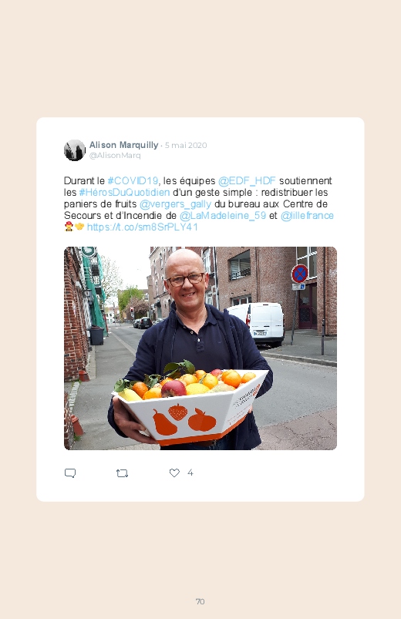Open the @lillefrance mention
The image size is (401, 619).
pyautogui.click(x=307, y=216)
